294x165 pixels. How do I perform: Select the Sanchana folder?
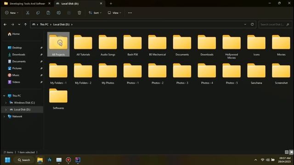[256, 73]
